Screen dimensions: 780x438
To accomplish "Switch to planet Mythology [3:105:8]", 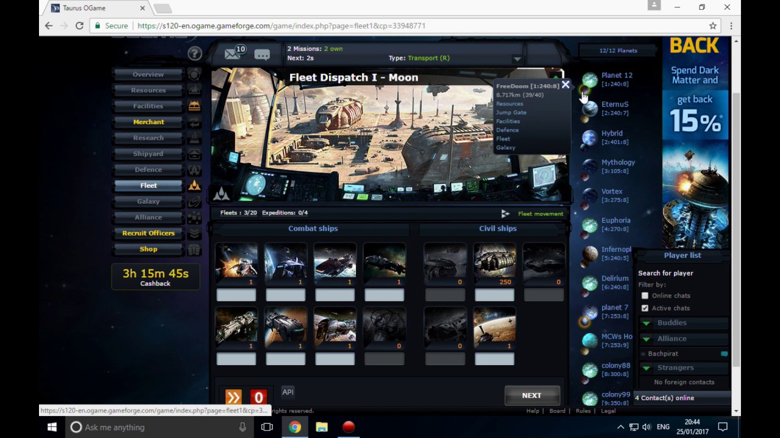I will (x=618, y=166).
